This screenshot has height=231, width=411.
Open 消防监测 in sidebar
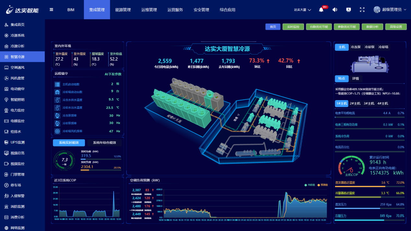tap(22, 206)
